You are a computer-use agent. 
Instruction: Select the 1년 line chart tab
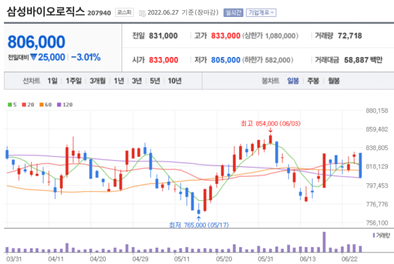point(119,81)
